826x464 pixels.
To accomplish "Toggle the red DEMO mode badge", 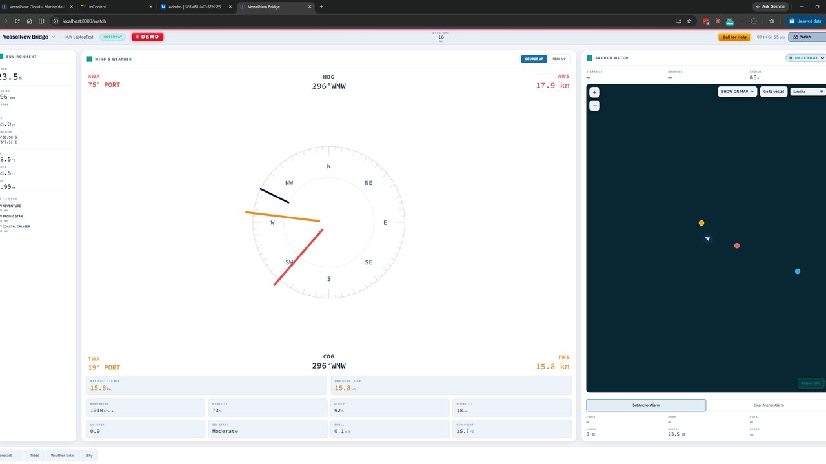I will point(147,37).
